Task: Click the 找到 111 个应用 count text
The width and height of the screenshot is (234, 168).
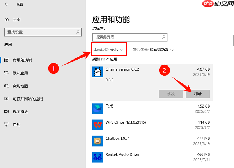Action: [105, 59]
